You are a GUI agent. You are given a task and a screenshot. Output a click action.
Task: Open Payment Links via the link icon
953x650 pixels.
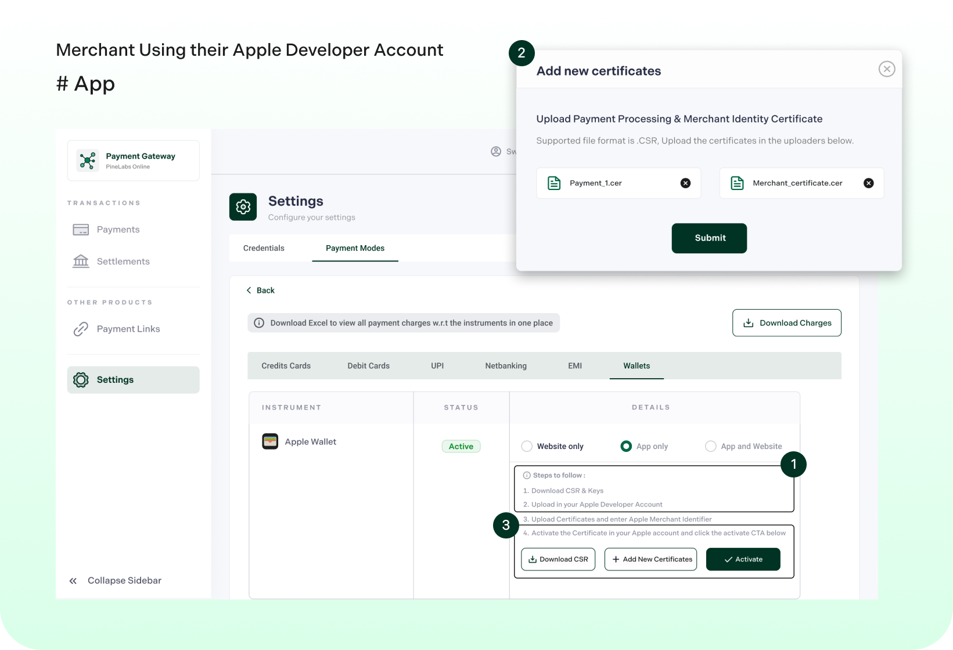pos(81,329)
